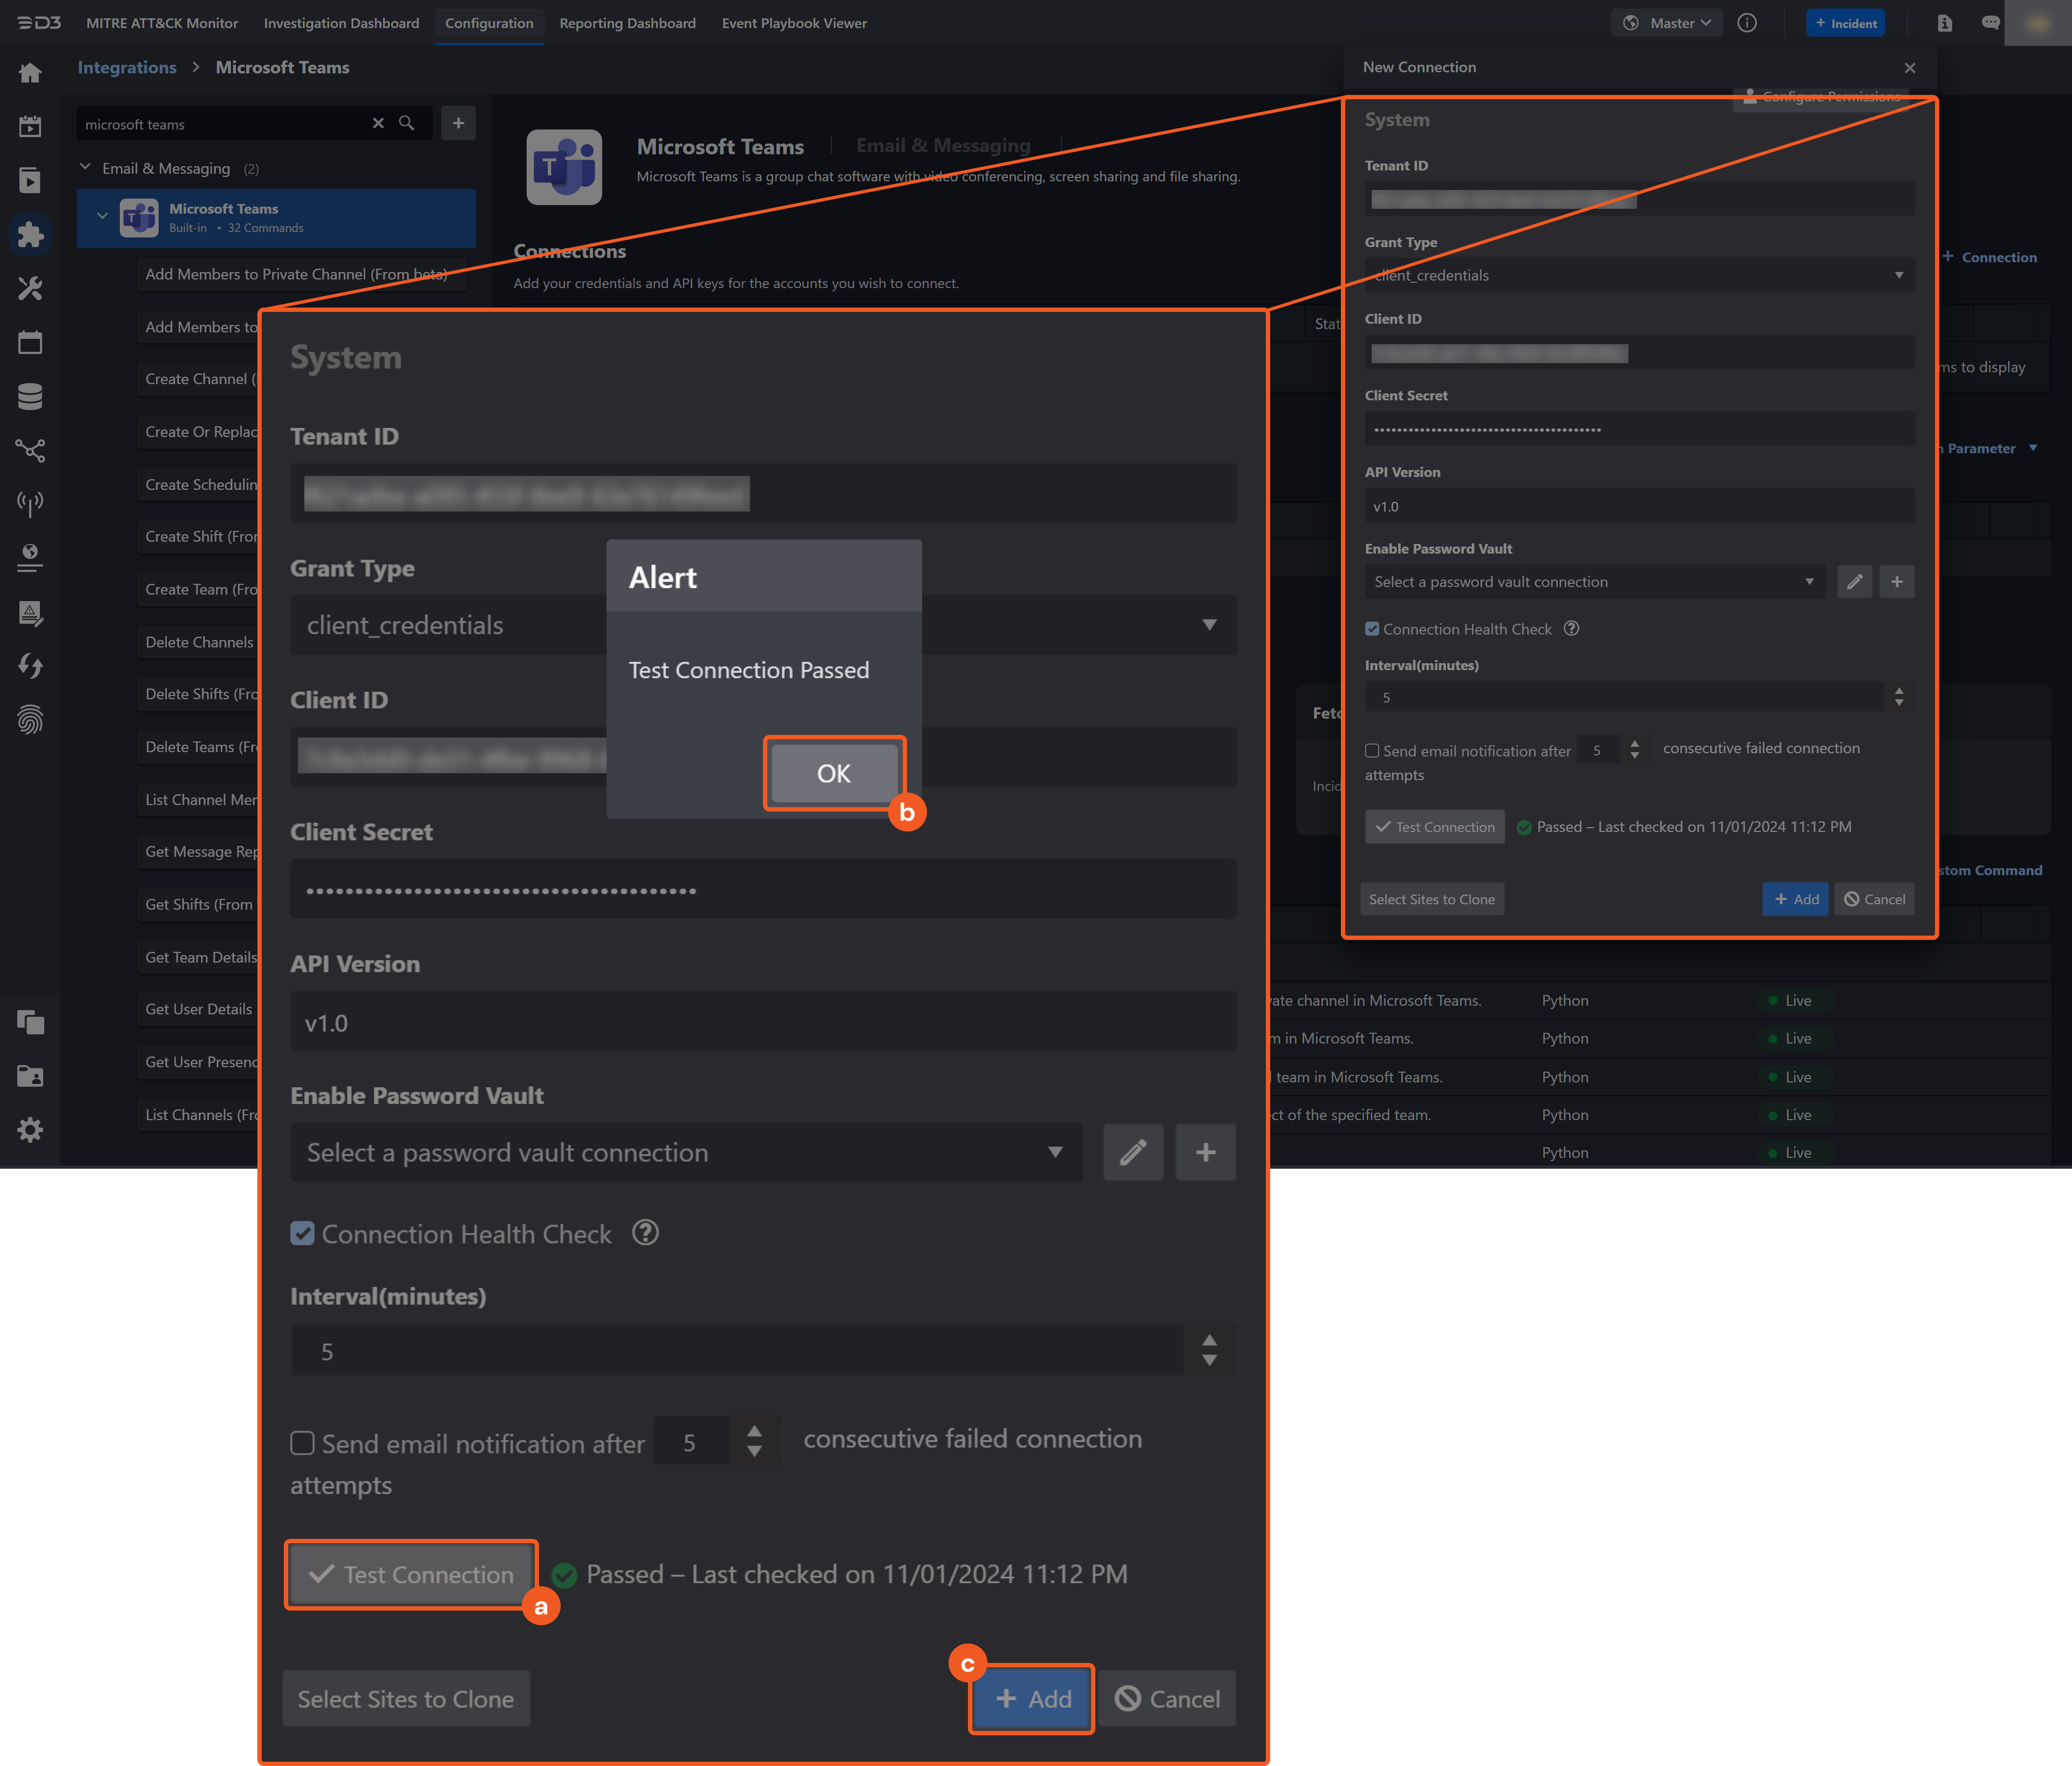Open Select a password vault connection dropdown
The height and width of the screenshot is (1766, 2072).
pyautogui.click(x=686, y=1153)
